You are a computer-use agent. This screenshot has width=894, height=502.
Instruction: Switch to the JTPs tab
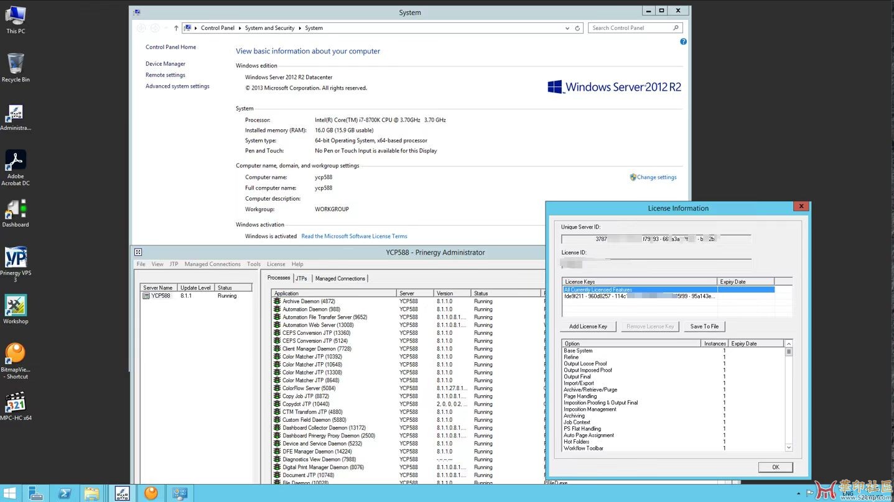pos(301,278)
